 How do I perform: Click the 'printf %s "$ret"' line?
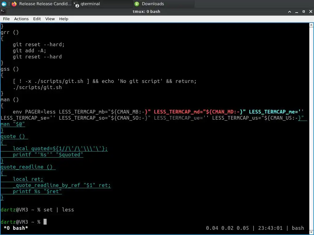(37, 191)
